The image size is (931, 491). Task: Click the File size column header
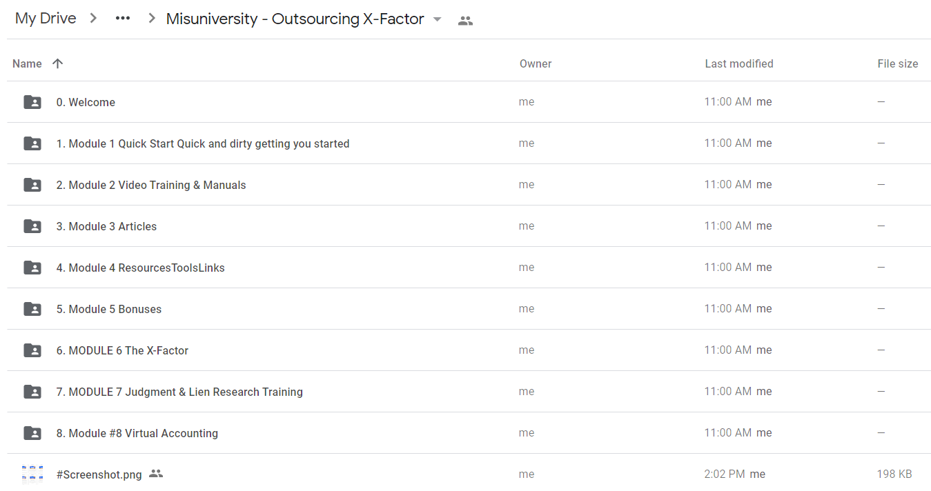898,63
